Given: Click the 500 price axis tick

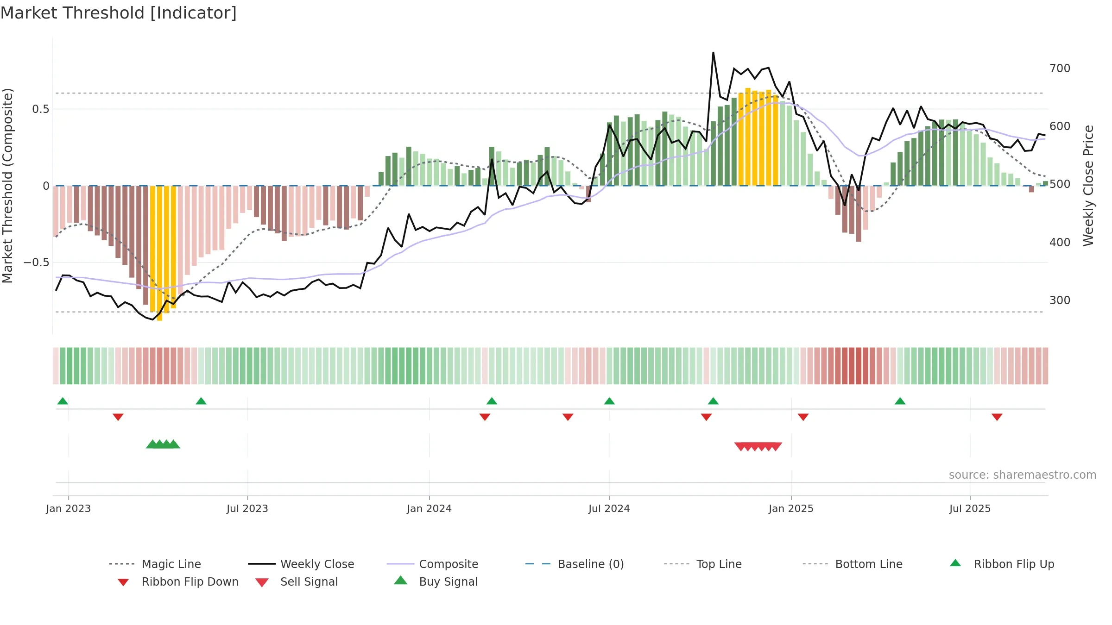Looking at the screenshot, I should tap(1060, 184).
